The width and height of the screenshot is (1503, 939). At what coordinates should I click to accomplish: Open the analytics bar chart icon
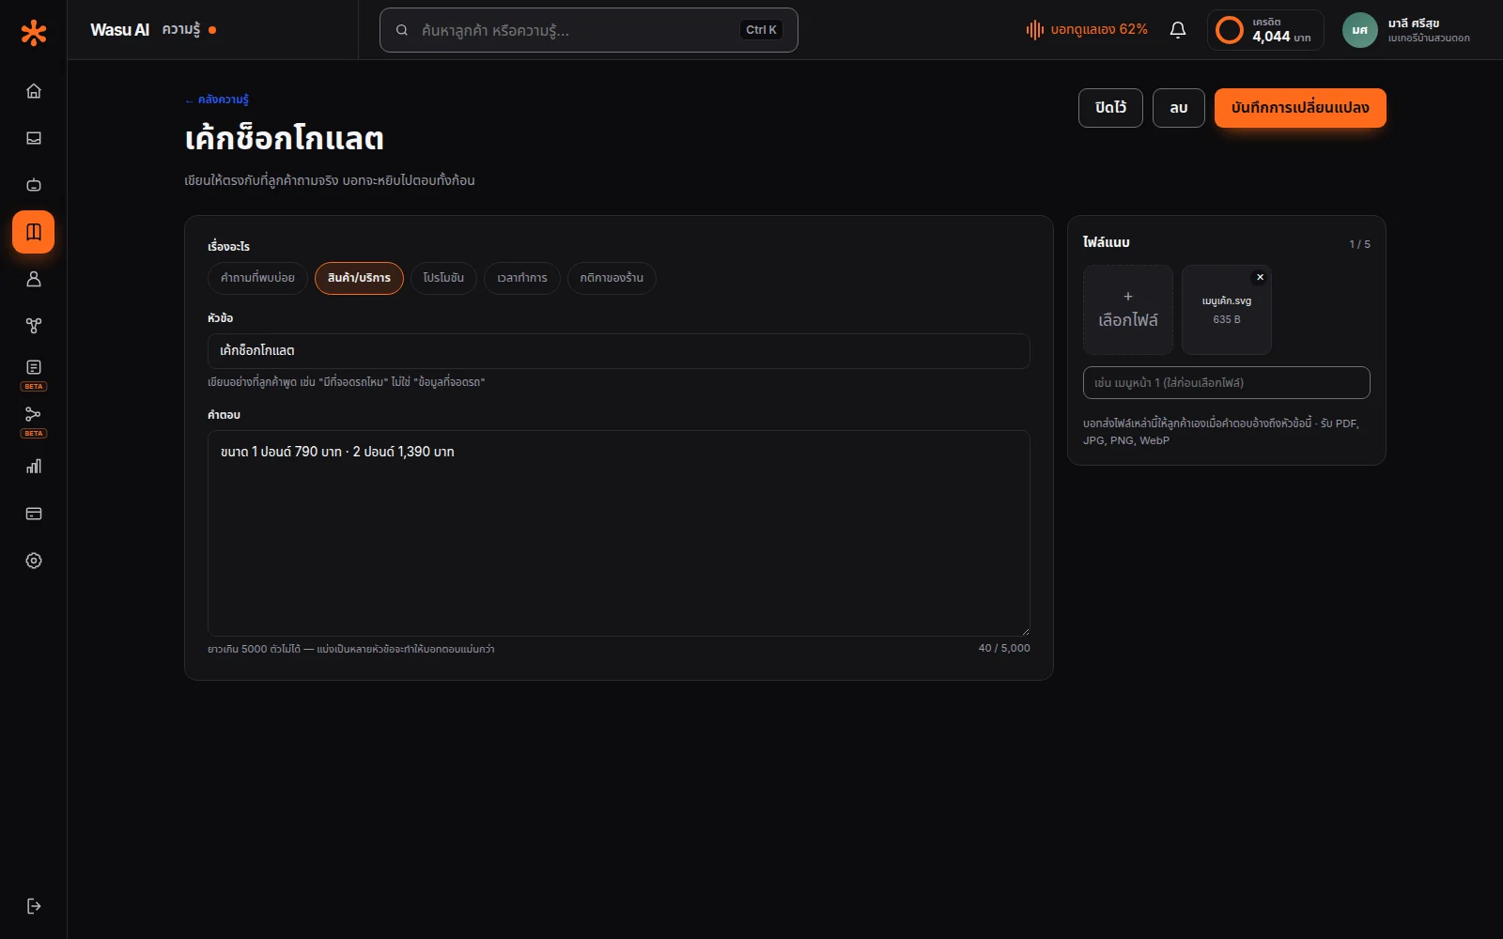click(34, 467)
